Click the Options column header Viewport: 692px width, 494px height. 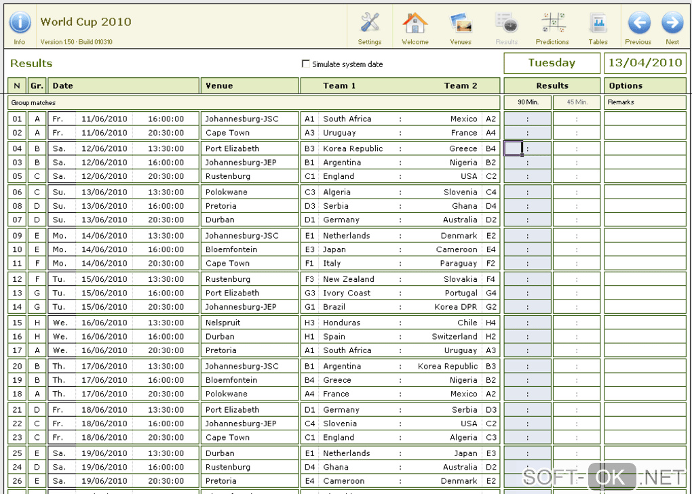[645, 86]
